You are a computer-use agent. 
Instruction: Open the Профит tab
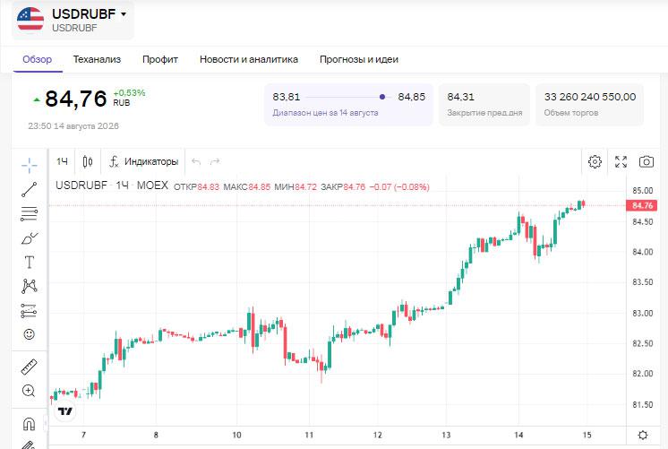pos(160,59)
